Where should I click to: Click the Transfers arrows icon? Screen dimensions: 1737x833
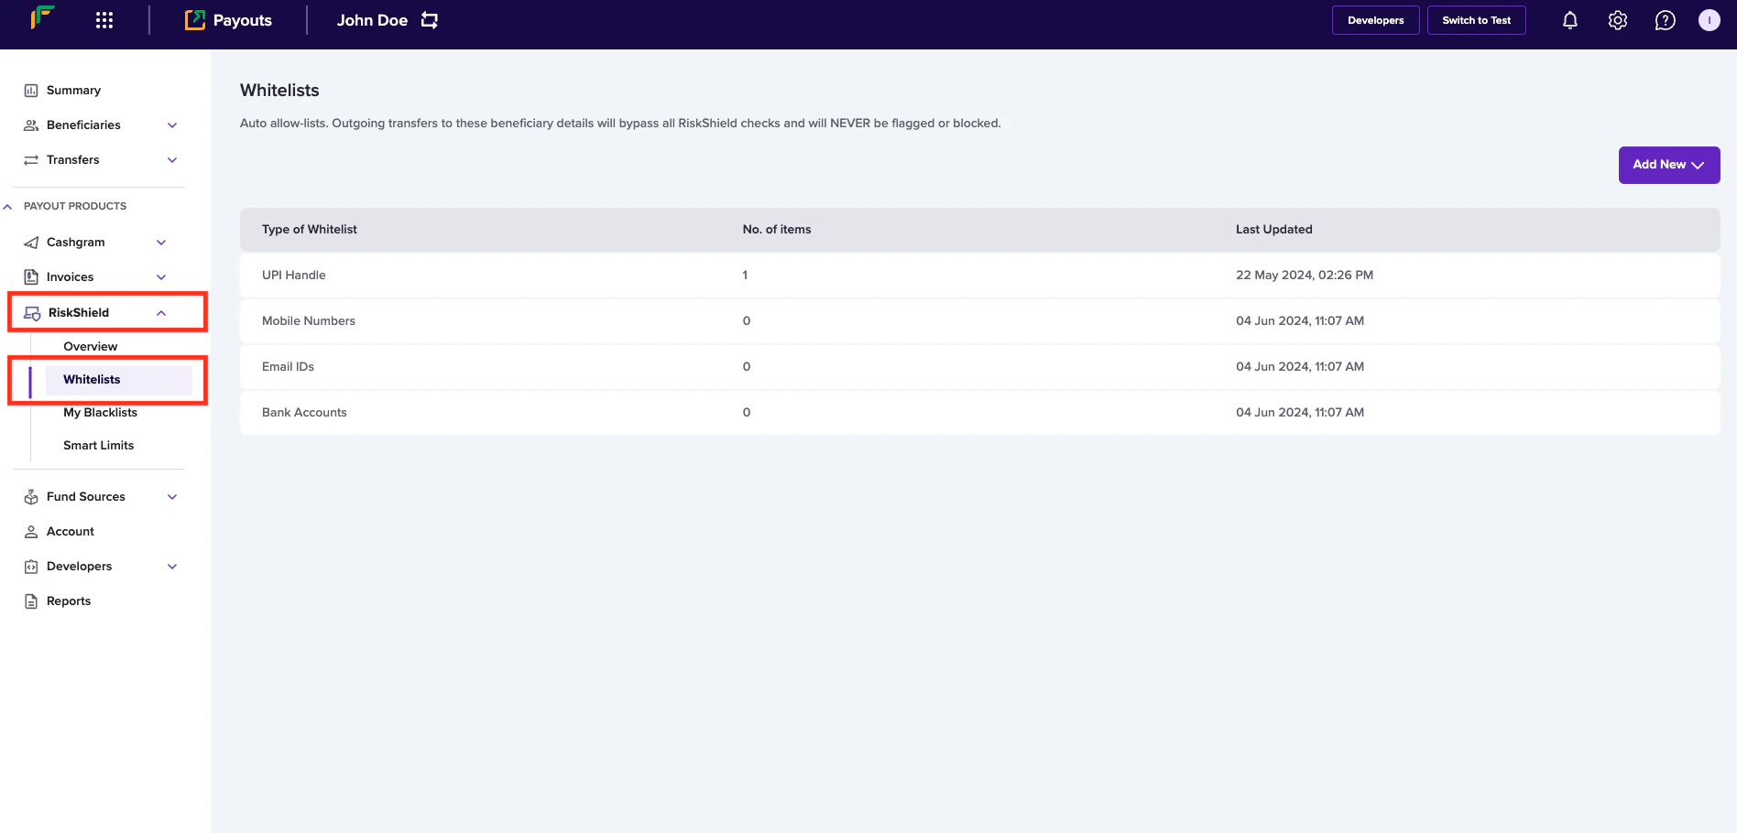[x=31, y=160]
